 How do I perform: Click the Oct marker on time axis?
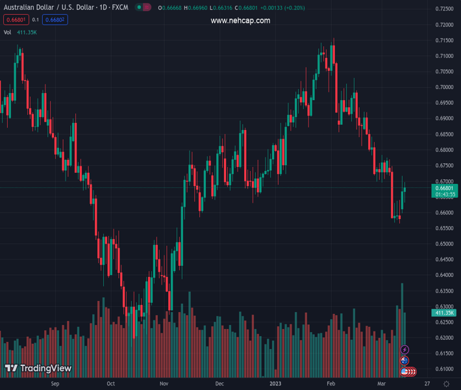pyautogui.click(x=110, y=384)
